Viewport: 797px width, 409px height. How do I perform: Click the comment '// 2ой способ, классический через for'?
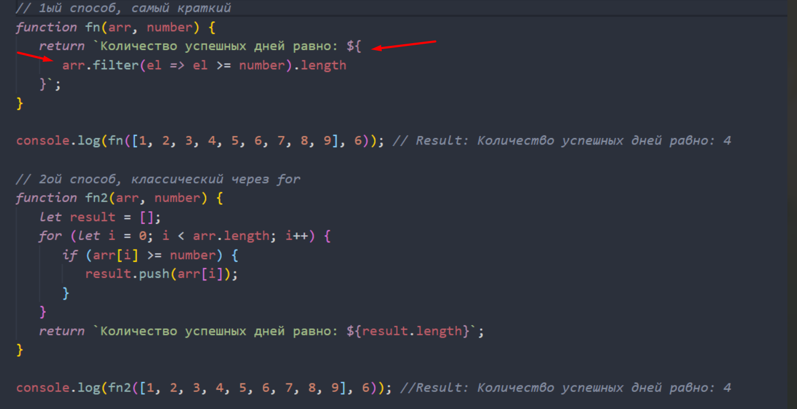coord(158,179)
